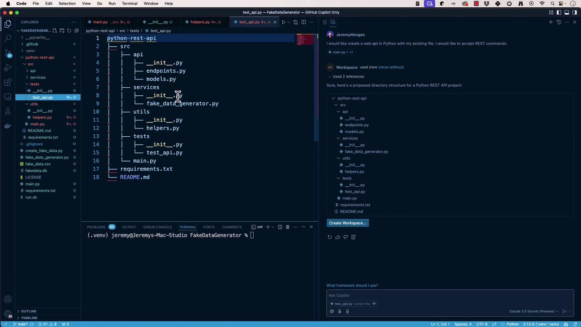Image resolution: width=581 pixels, height=327 pixels.
Task: Expand the api folder in Explorer
Action: pyautogui.click(x=33, y=71)
